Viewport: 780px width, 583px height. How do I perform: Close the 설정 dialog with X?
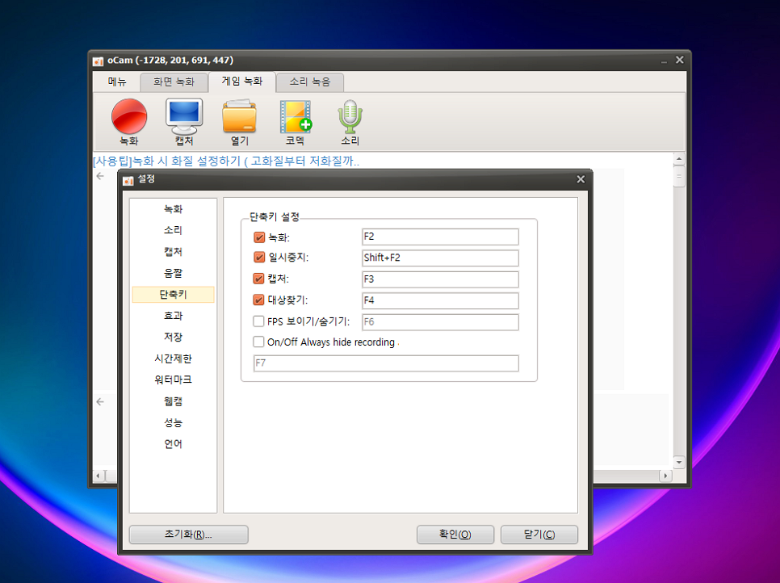tap(581, 179)
